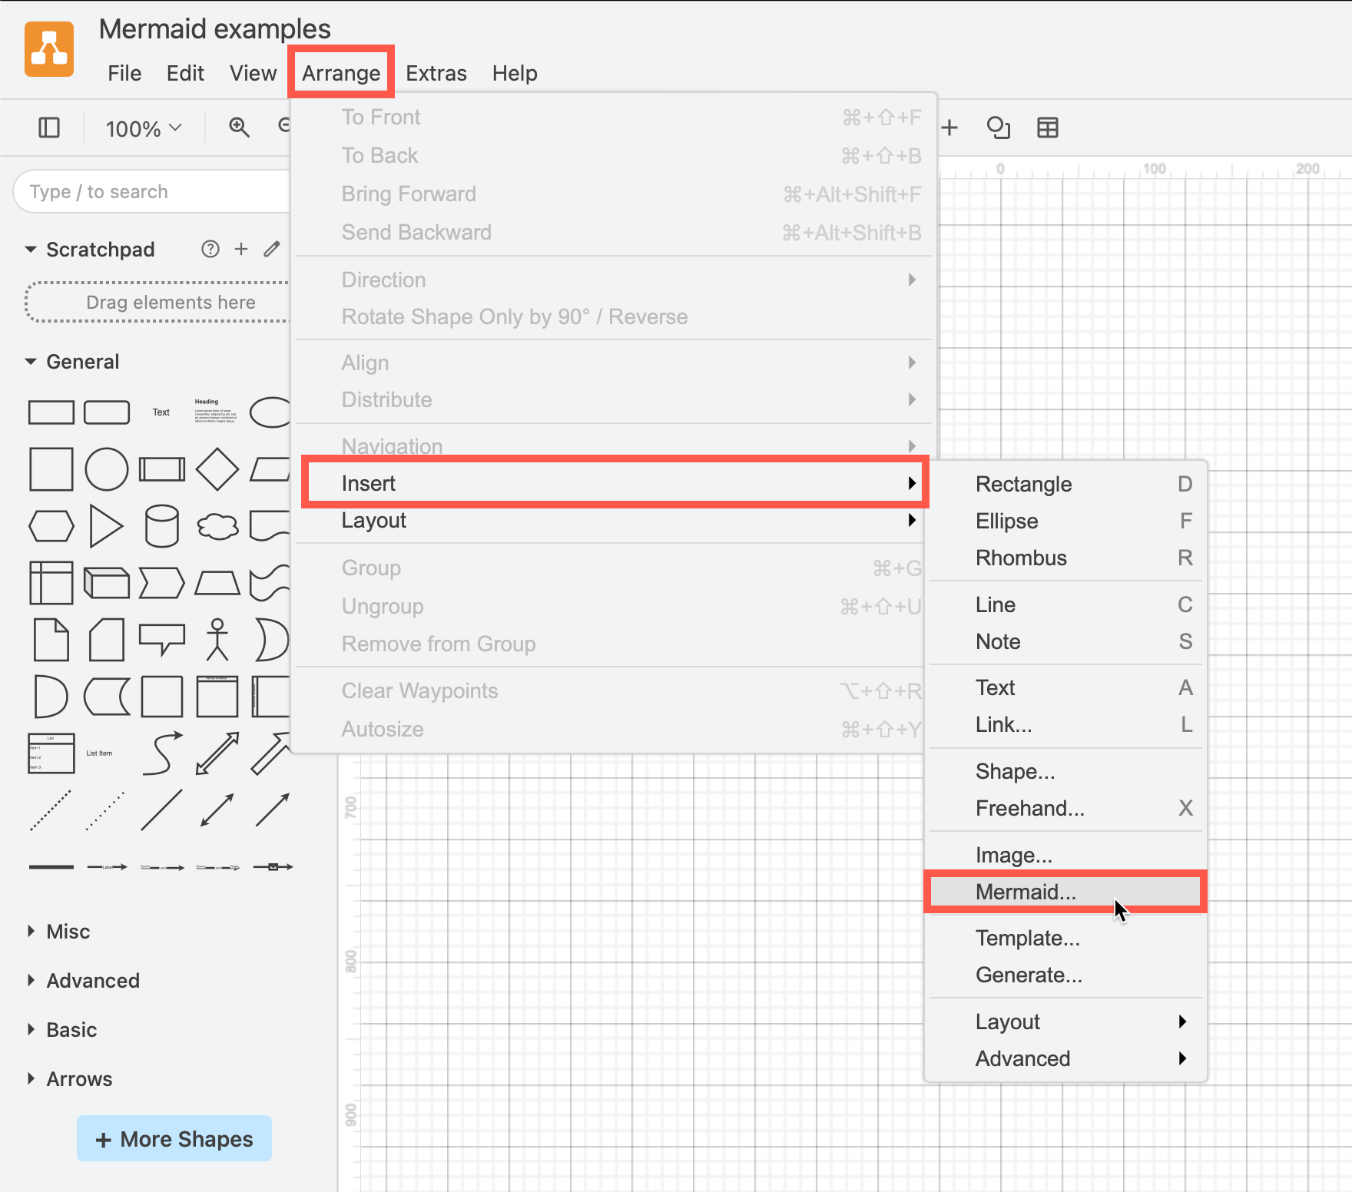
Task: Open the 100% zoom level dropdown
Action: point(142,129)
